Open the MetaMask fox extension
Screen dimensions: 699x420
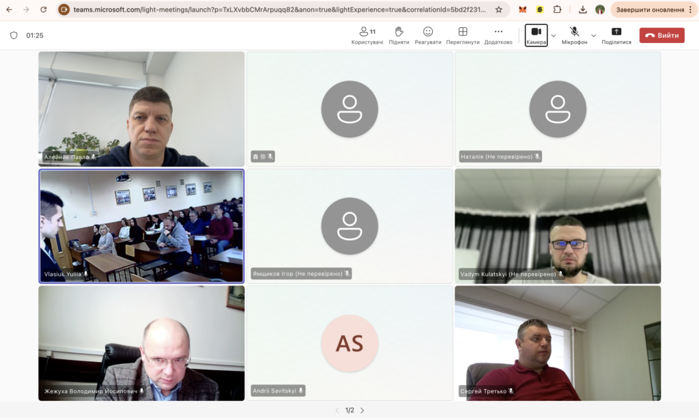(522, 10)
